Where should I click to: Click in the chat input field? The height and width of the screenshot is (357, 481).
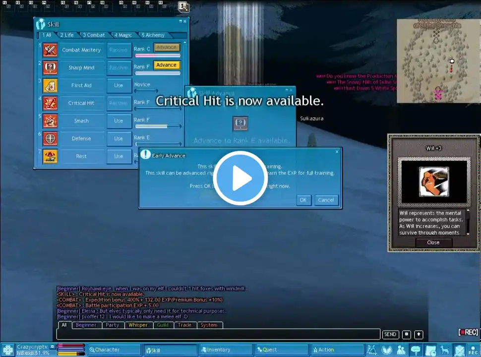point(218,334)
